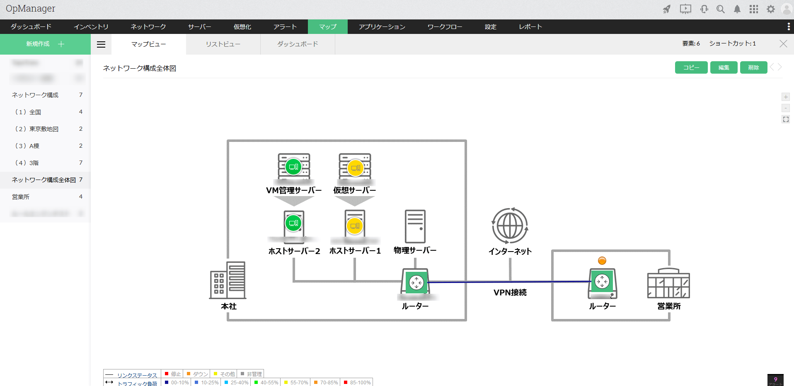Open the alarm bell notifications
The height and width of the screenshot is (386, 794).
(737, 9)
